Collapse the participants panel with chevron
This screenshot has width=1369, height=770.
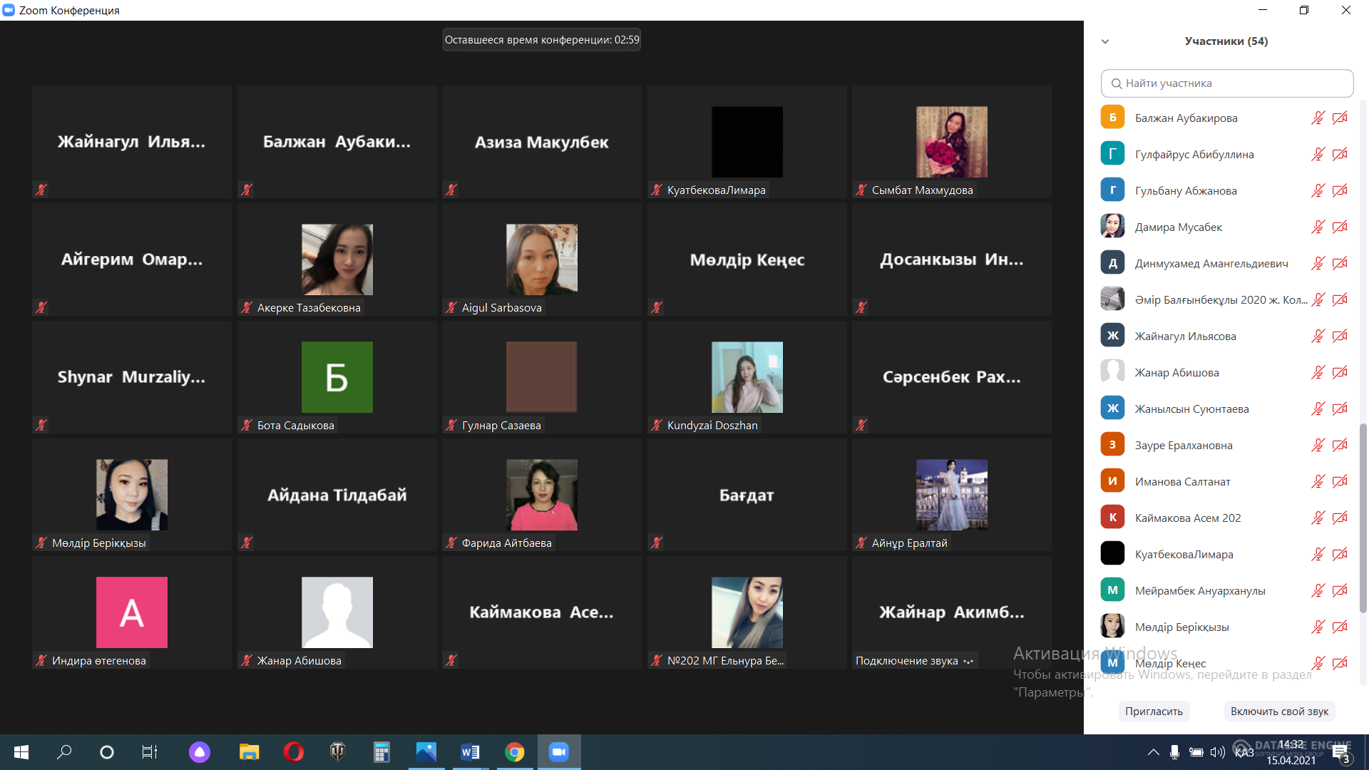tap(1105, 41)
